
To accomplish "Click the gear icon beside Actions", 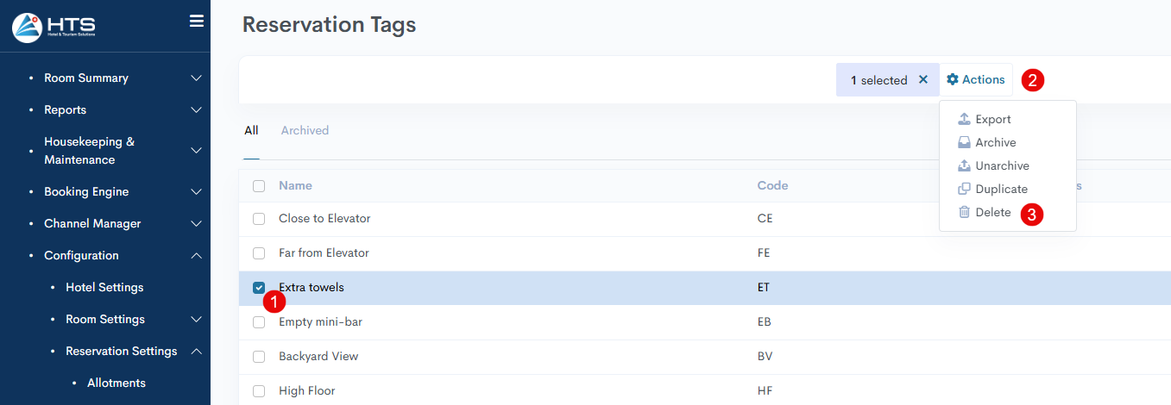I will coord(953,79).
